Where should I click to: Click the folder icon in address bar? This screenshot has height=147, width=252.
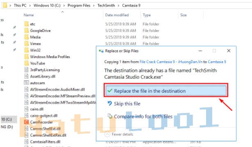click(x=5, y=5)
